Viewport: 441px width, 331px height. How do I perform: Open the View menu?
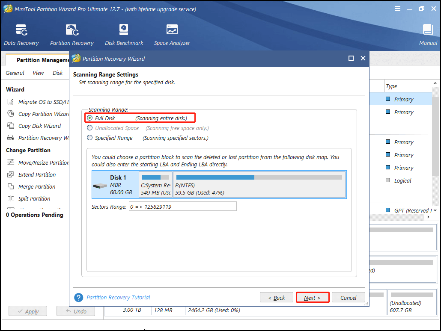click(x=38, y=73)
